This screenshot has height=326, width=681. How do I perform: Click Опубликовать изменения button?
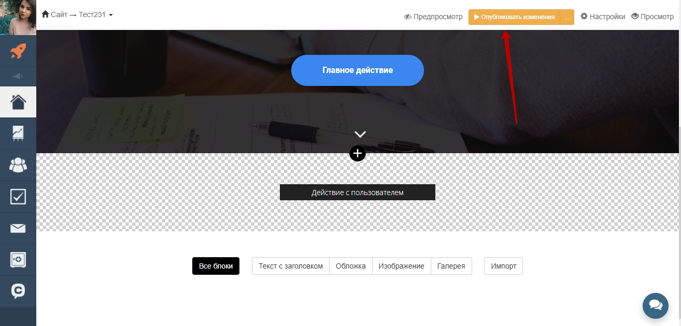tap(514, 17)
